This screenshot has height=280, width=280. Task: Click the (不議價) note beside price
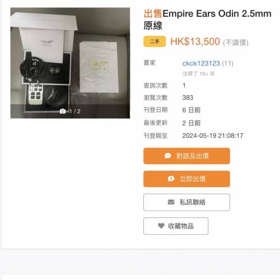click(236, 43)
